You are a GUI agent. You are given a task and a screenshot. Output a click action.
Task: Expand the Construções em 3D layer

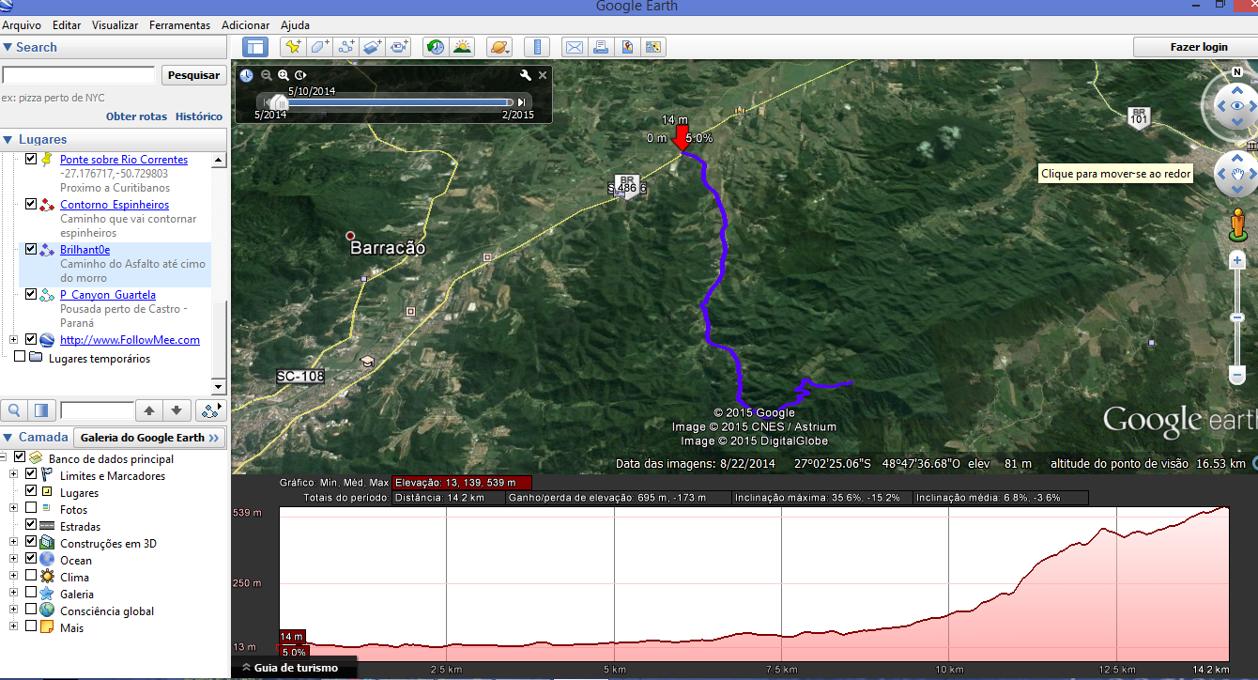coord(14,543)
